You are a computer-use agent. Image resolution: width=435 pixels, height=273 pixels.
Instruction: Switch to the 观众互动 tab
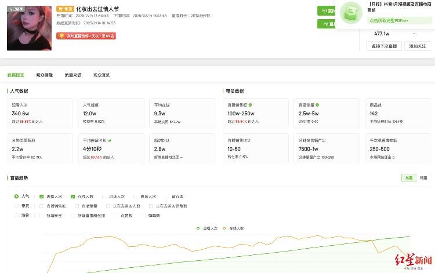[101, 75]
